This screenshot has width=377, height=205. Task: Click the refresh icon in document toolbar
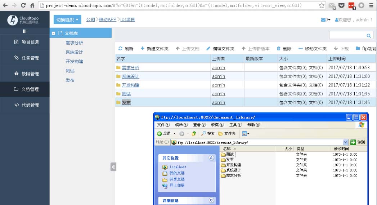click(x=120, y=49)
